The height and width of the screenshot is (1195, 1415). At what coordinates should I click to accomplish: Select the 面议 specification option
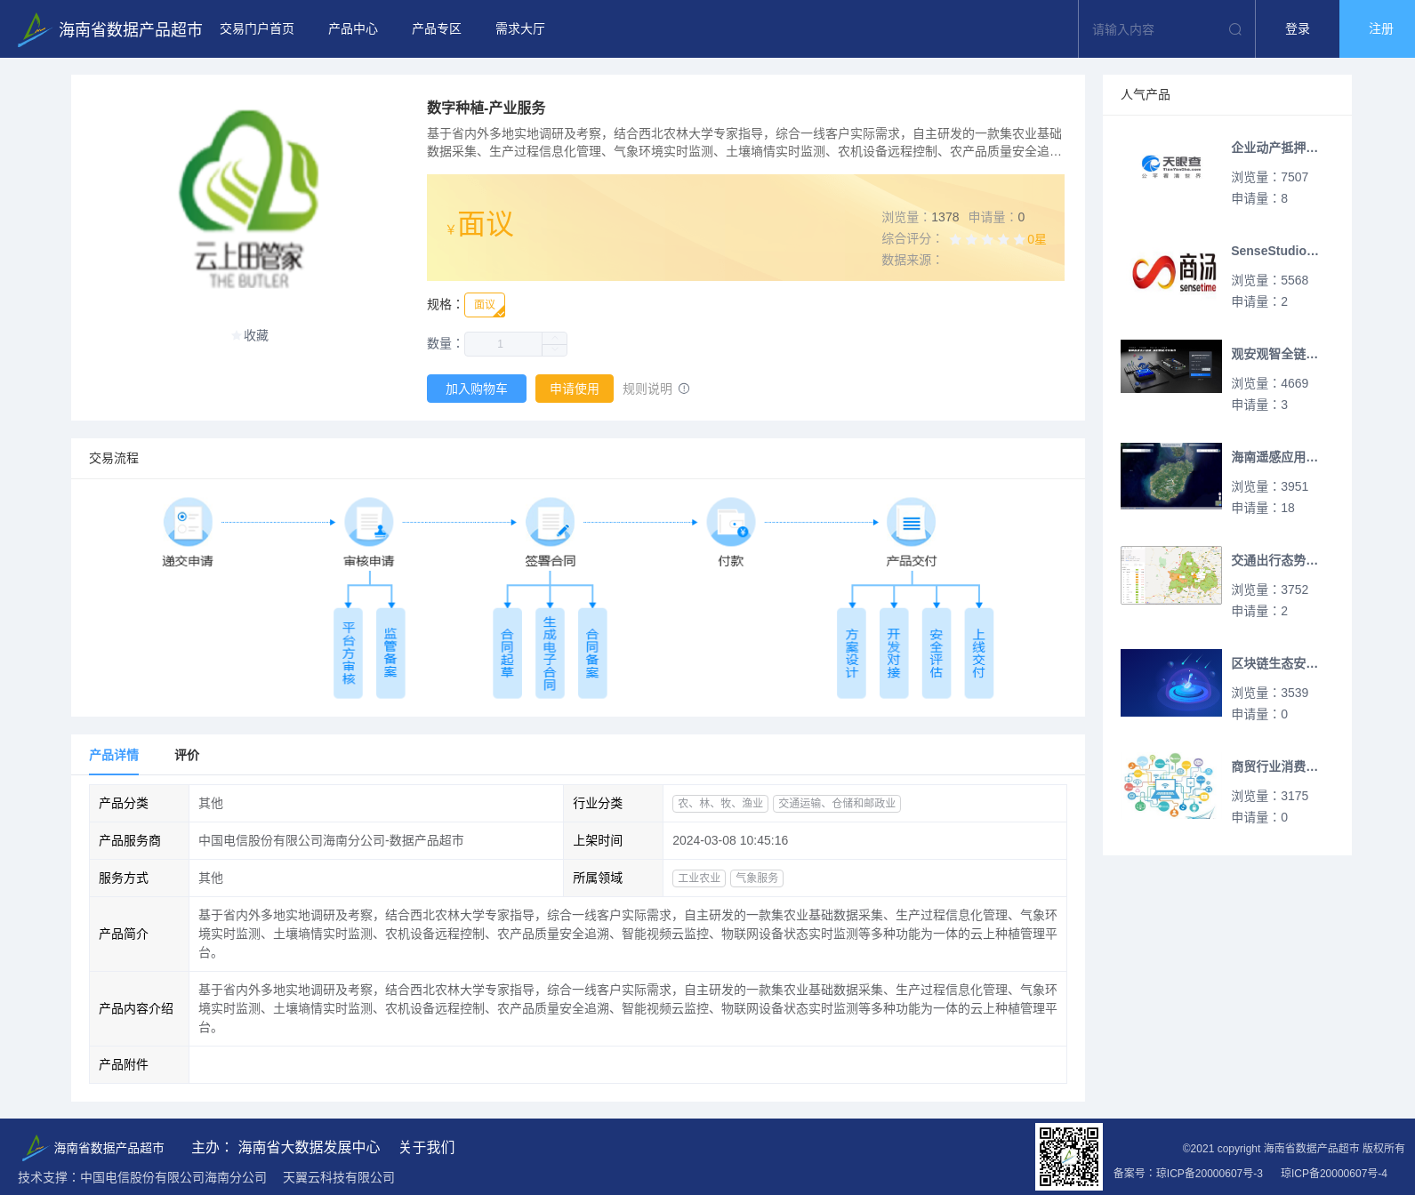pos(485,305)
